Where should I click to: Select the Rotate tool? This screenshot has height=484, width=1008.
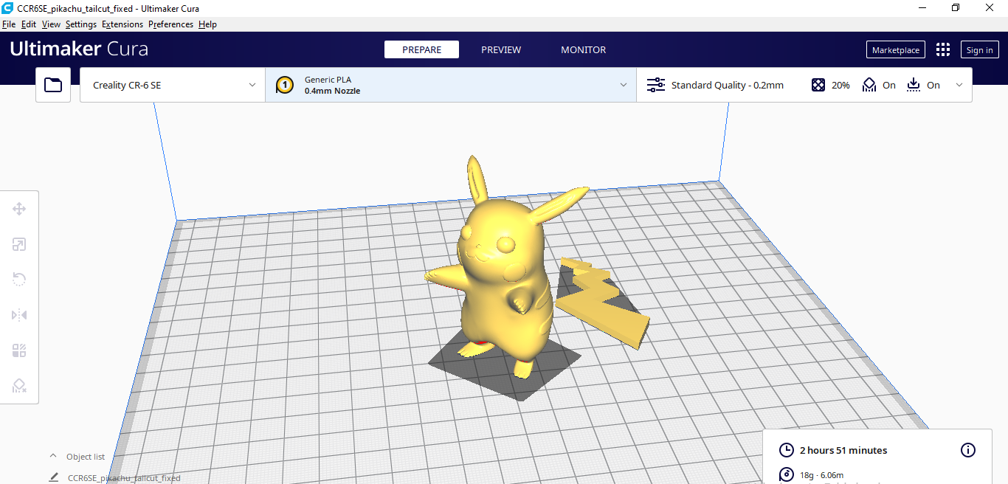coord(19,280)
